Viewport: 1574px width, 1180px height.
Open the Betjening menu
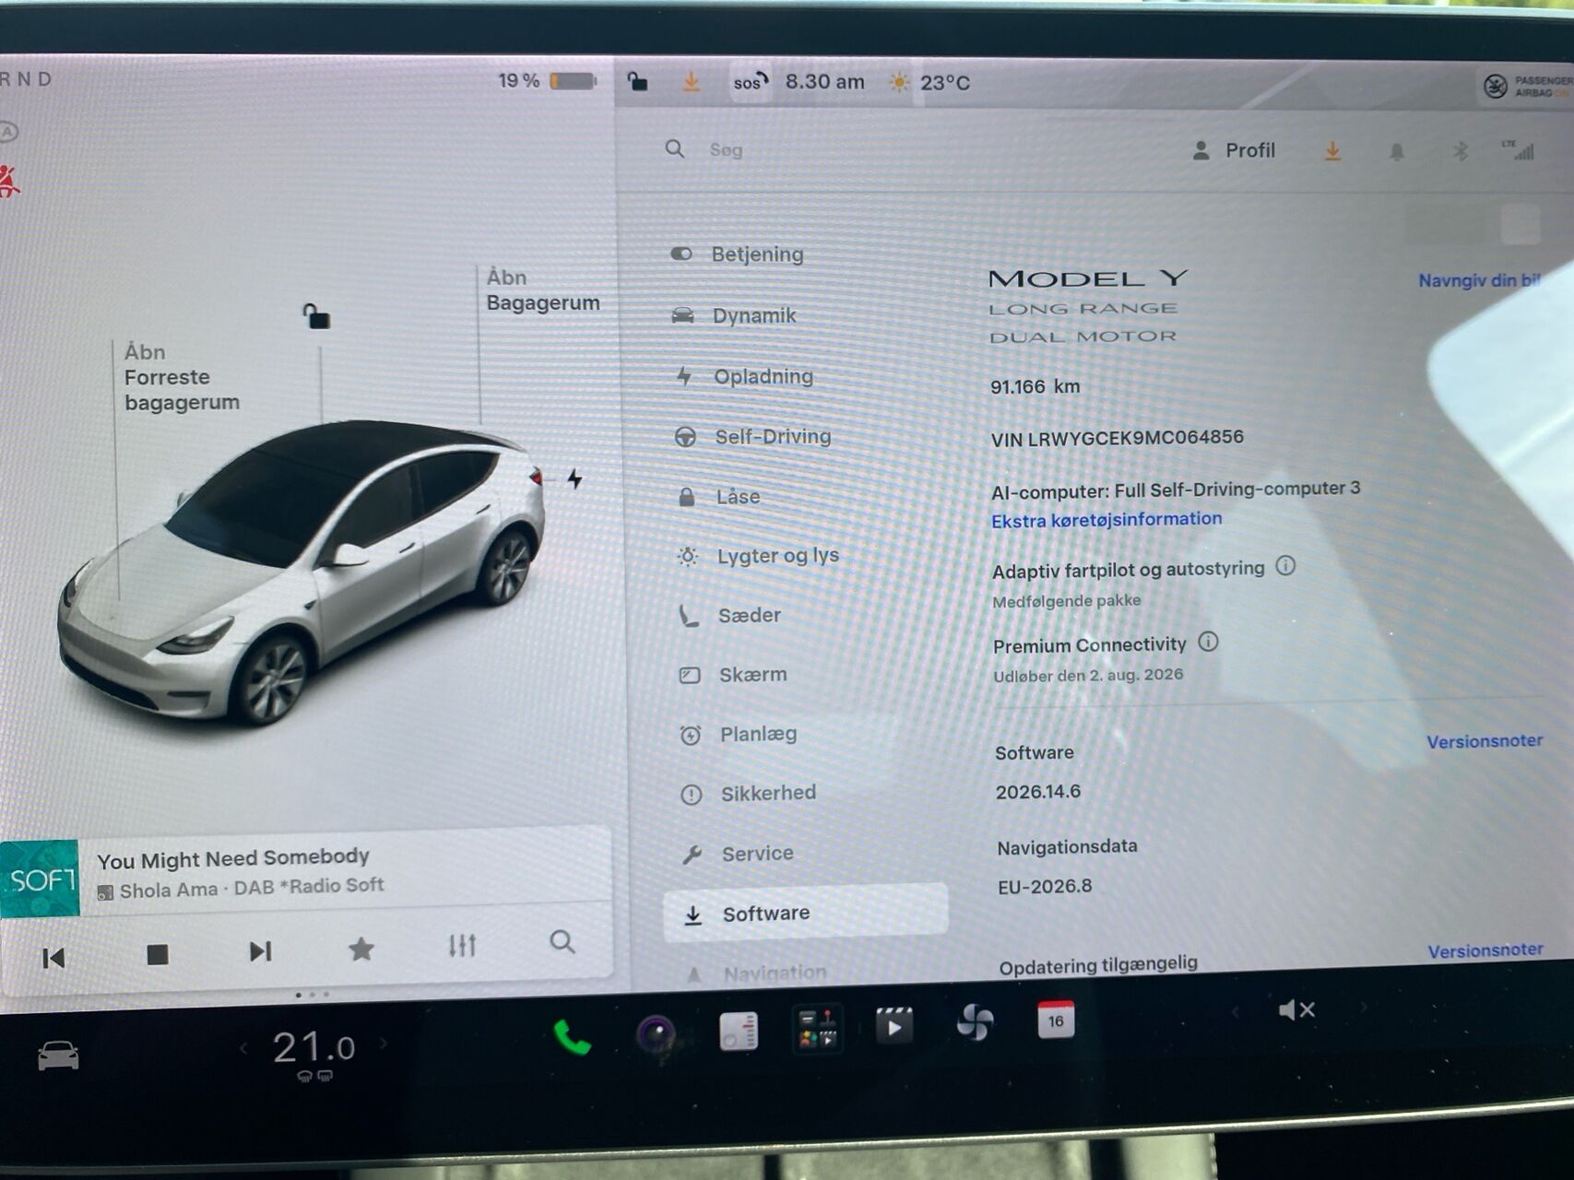(x=738, y=254)
